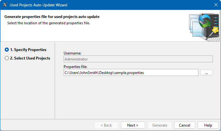Click the disabled Username field
This screenshot has height=131, width=221.
(x=138, y=59)
